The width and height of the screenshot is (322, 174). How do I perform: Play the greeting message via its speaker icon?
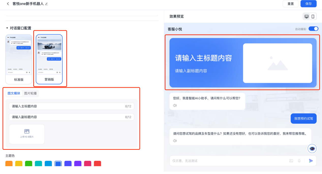coord(175,105)
